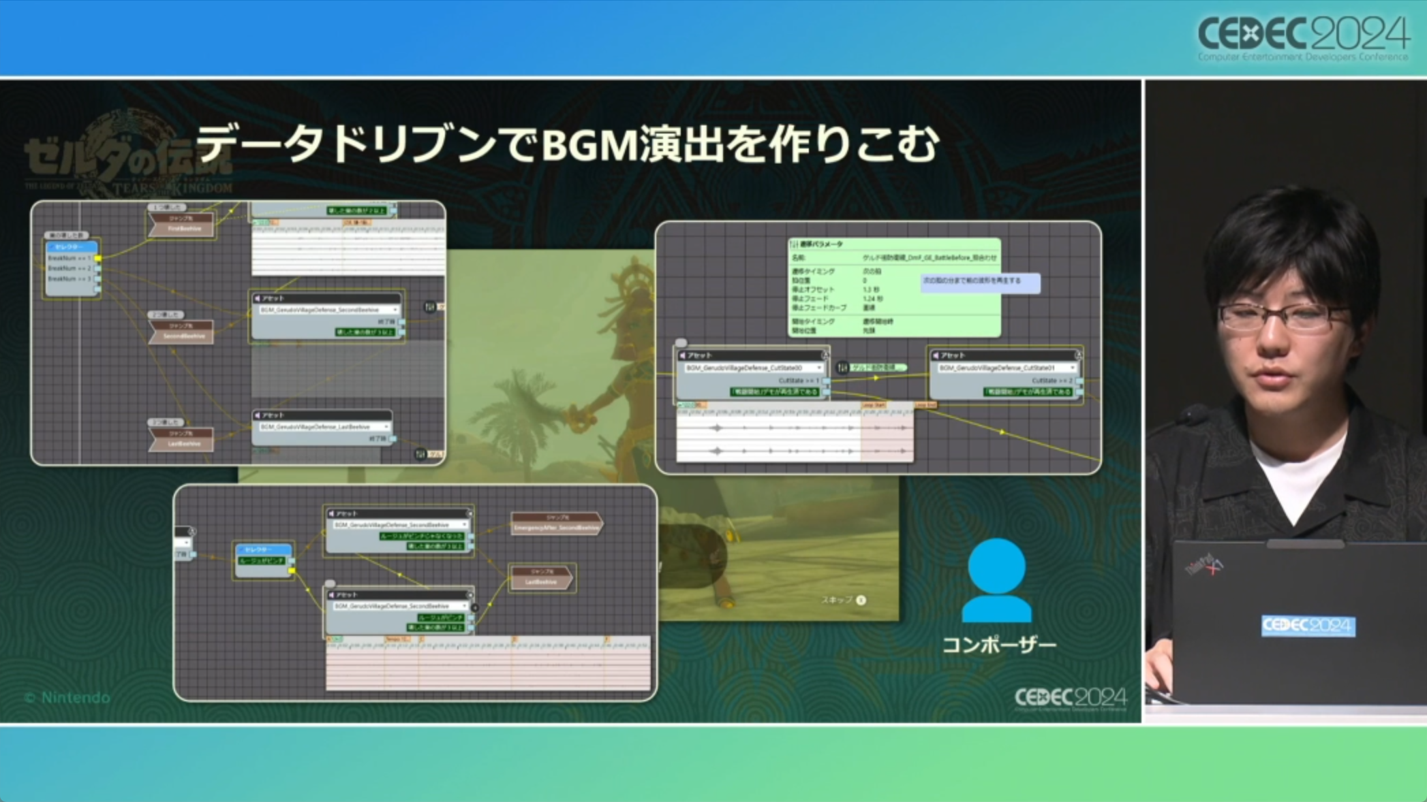Screen dimensions: 1427x802
Task: Click the CEDEC 2024 logo at the top right
Action: [1302, 38]
